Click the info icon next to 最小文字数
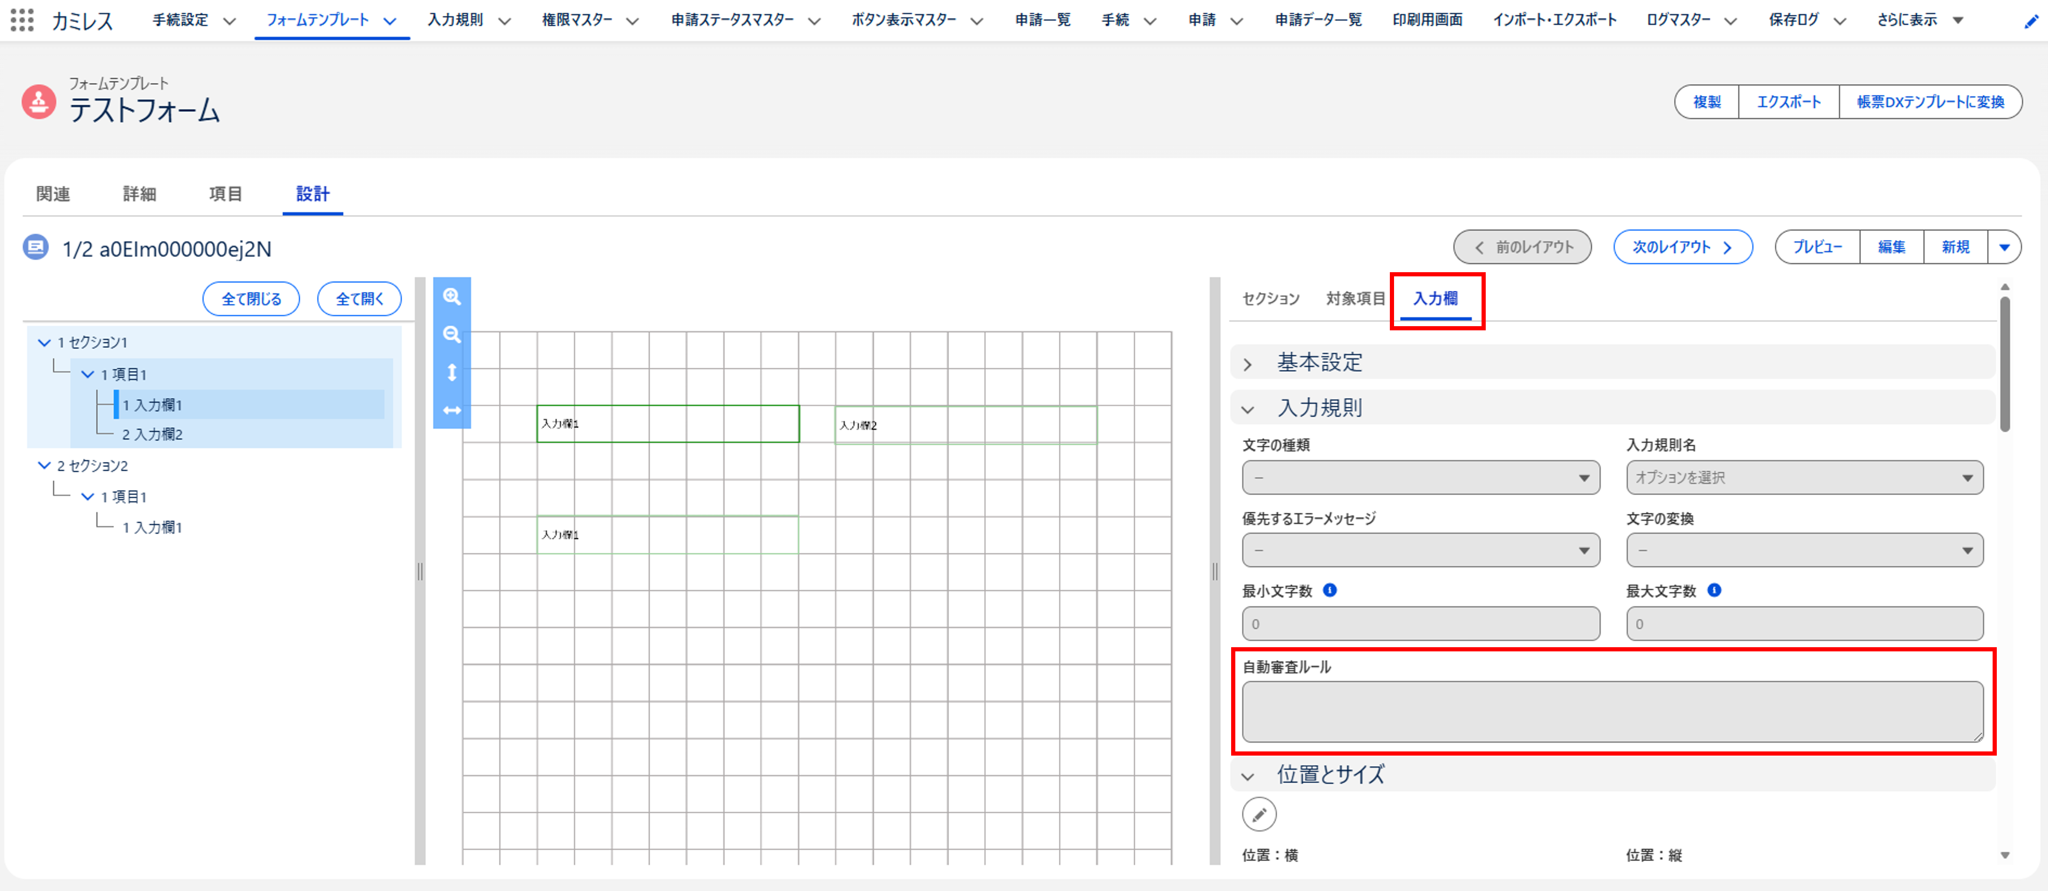 1329,590
